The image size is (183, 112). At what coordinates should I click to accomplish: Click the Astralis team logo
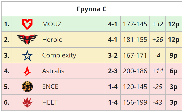[27, 71]
